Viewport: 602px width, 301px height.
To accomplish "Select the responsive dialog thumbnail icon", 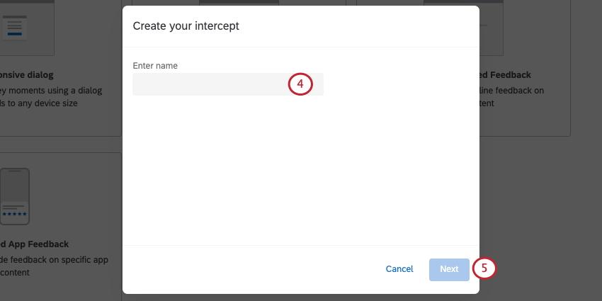I will [15, 27].
